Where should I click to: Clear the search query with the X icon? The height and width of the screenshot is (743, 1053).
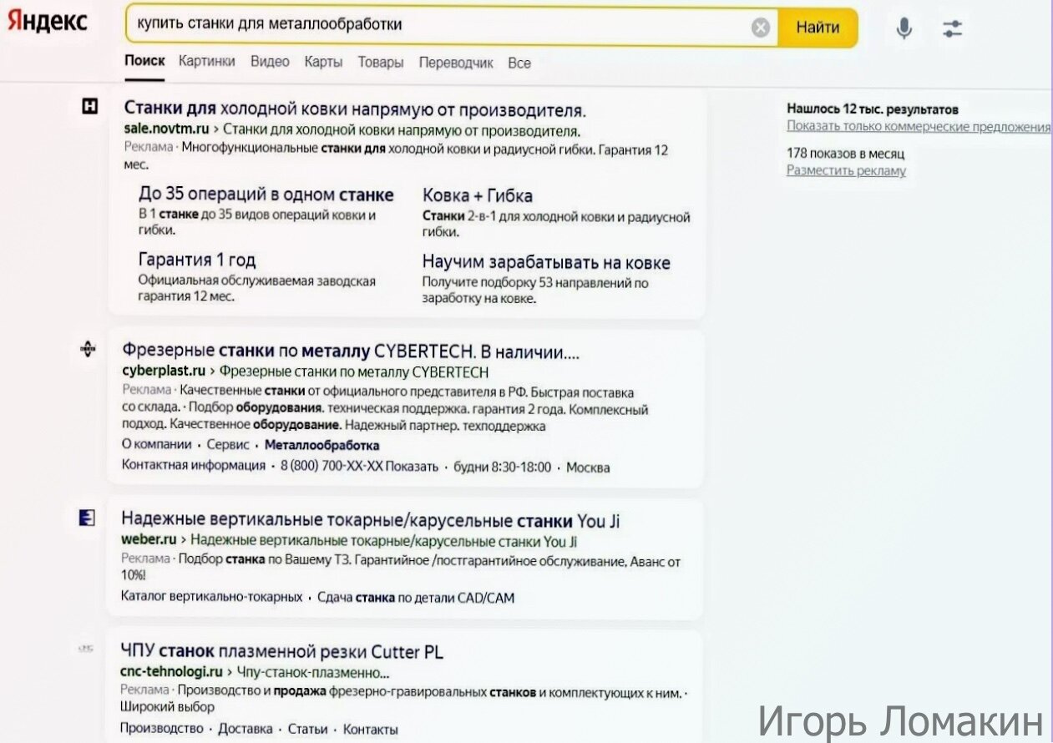pos(760,28)
